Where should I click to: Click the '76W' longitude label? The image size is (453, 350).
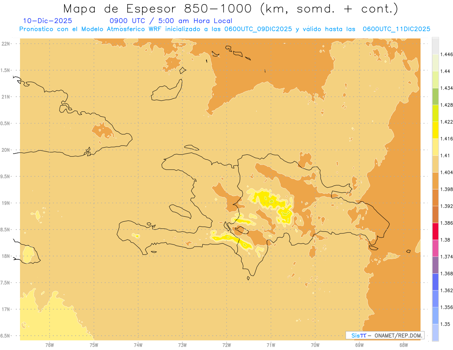pos(49,345)
